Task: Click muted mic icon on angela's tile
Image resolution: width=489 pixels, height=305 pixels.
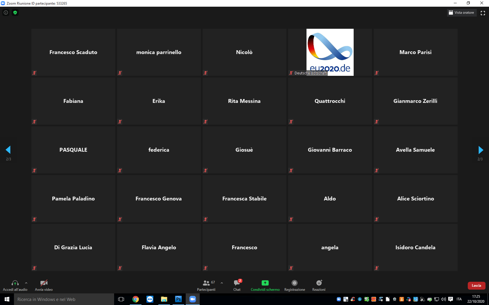Action: point(291,268)
